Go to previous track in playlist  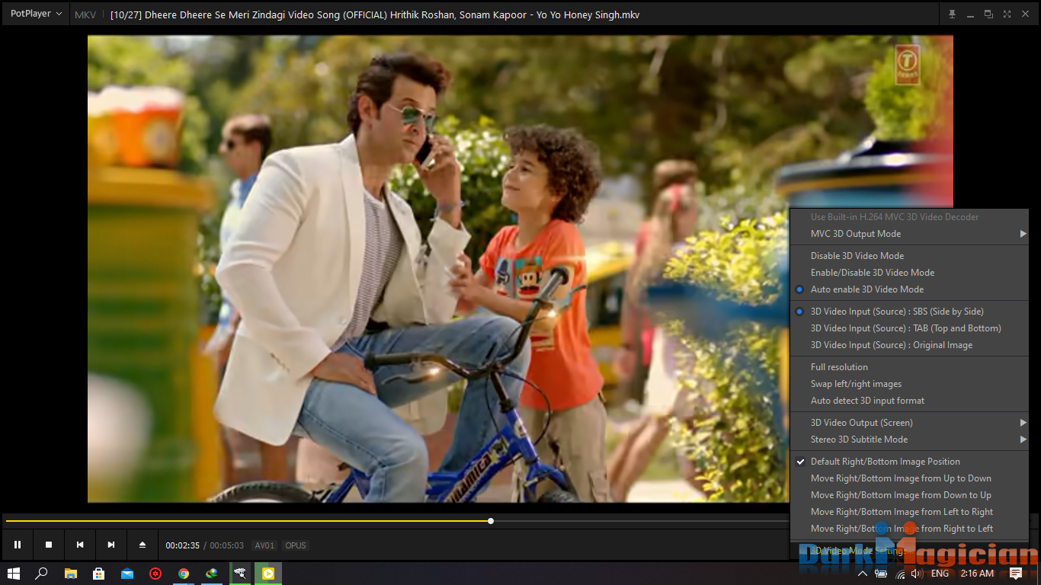(80, 545)
